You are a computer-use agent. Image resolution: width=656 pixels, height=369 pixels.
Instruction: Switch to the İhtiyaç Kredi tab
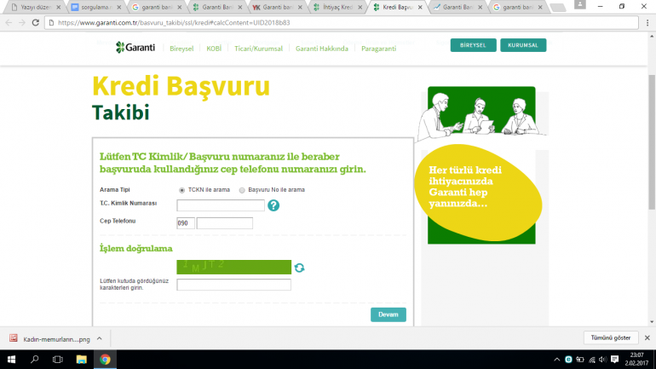tap(336, 7)
